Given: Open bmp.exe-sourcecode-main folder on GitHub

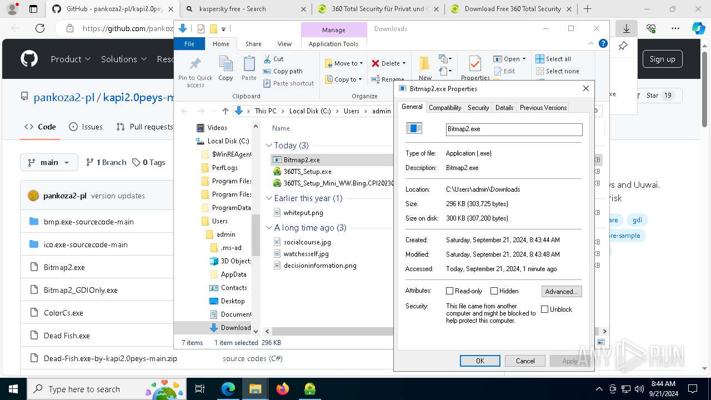Looking at the screenshot, I should (x=89, y=222).
